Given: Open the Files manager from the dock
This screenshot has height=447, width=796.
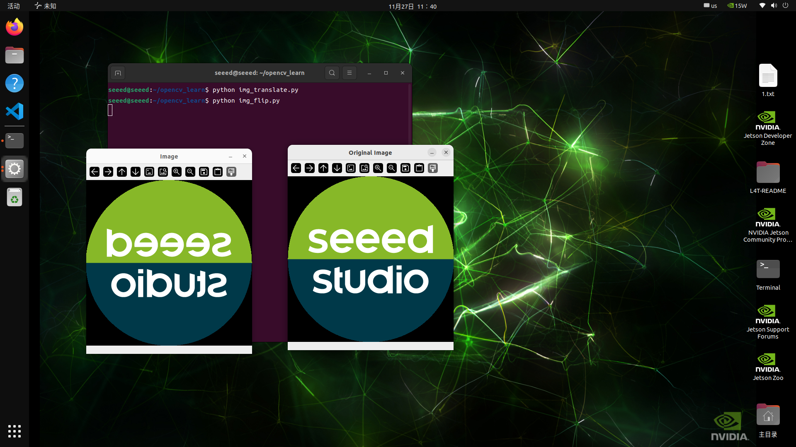Looking at the screenshot, I should pyautogui.click(x=15, y=55).
